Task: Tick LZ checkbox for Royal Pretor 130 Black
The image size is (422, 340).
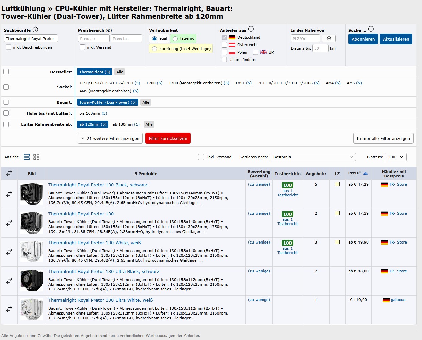Action: [x=337, y=184]
